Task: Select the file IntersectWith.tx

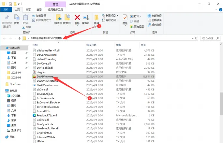Action: 46,137
